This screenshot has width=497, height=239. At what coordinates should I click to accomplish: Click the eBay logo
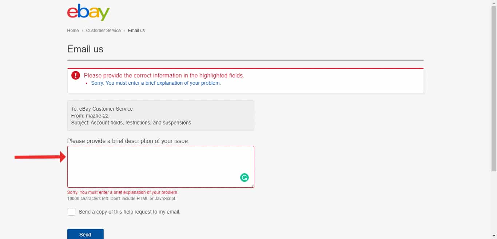tap(88, 12)
